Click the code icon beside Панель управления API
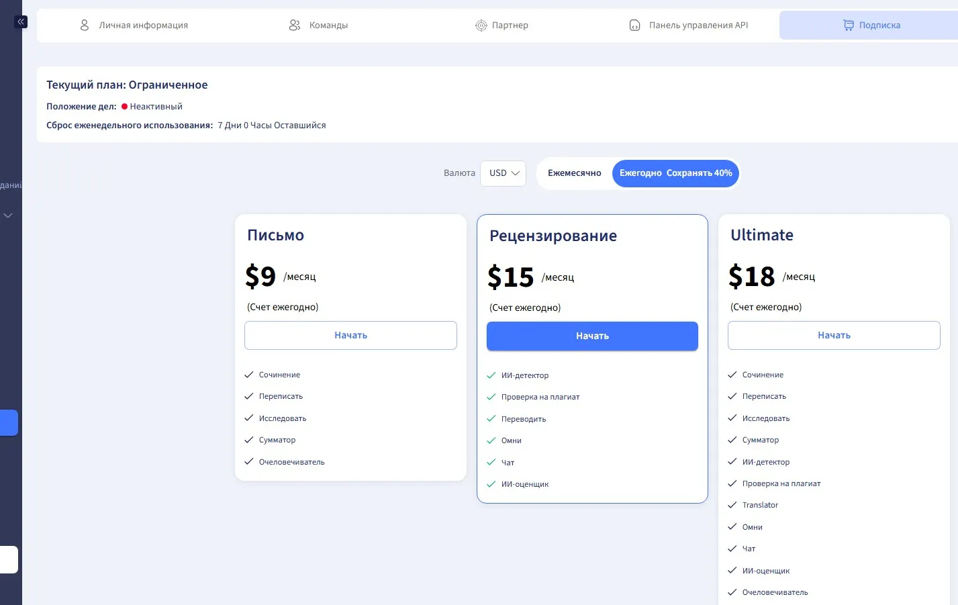Viewport: 958px width, 605px height. [634, 26]
